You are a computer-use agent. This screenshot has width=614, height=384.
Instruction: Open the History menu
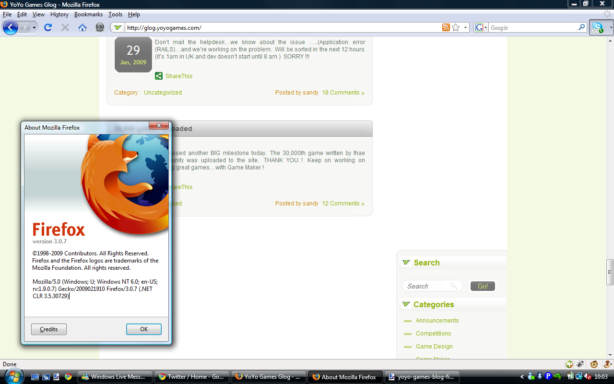click(x=59, y=14)
